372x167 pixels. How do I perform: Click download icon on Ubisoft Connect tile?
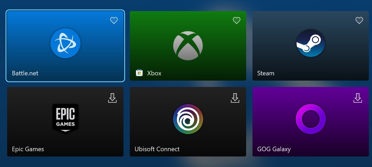(x=235, y=98)
